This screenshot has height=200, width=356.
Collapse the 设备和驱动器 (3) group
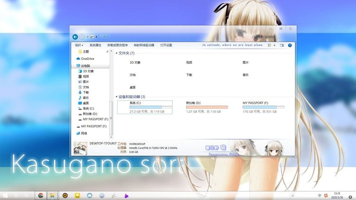(116, 97)
